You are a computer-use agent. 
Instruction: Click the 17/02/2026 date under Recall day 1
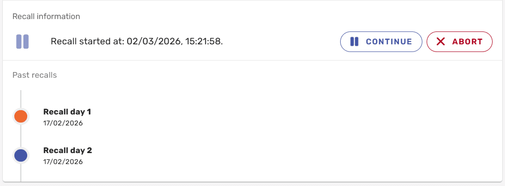coord(63,123)
